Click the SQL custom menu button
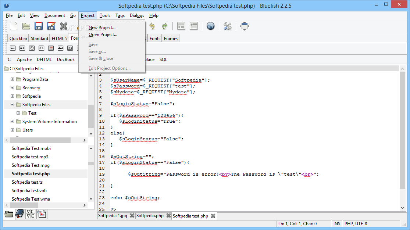Viewport: 410px width, 230px height. (x=163, y=59)
